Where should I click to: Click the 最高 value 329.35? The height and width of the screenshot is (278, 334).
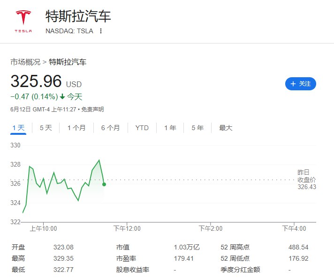tap(63, 258)
